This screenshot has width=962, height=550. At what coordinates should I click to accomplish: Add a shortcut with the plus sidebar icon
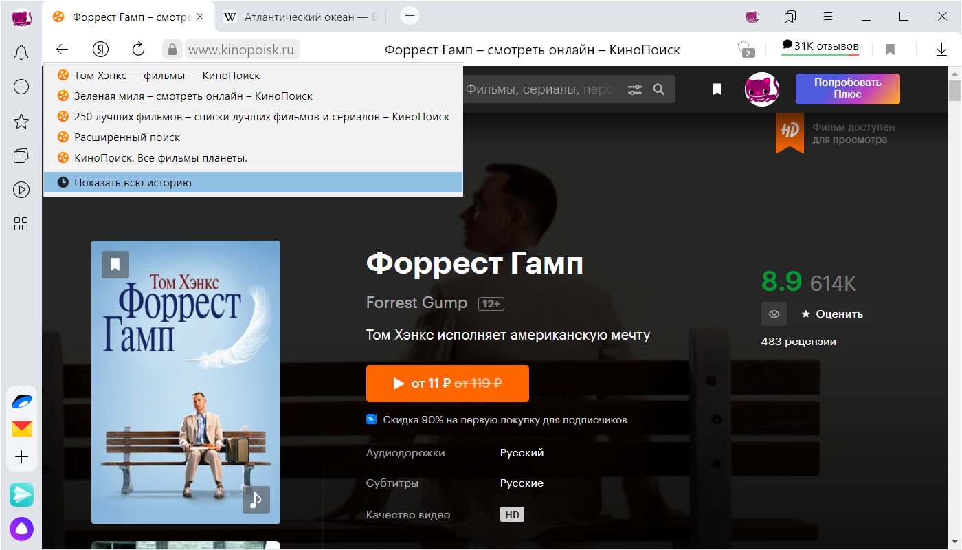tap(22, 457)
